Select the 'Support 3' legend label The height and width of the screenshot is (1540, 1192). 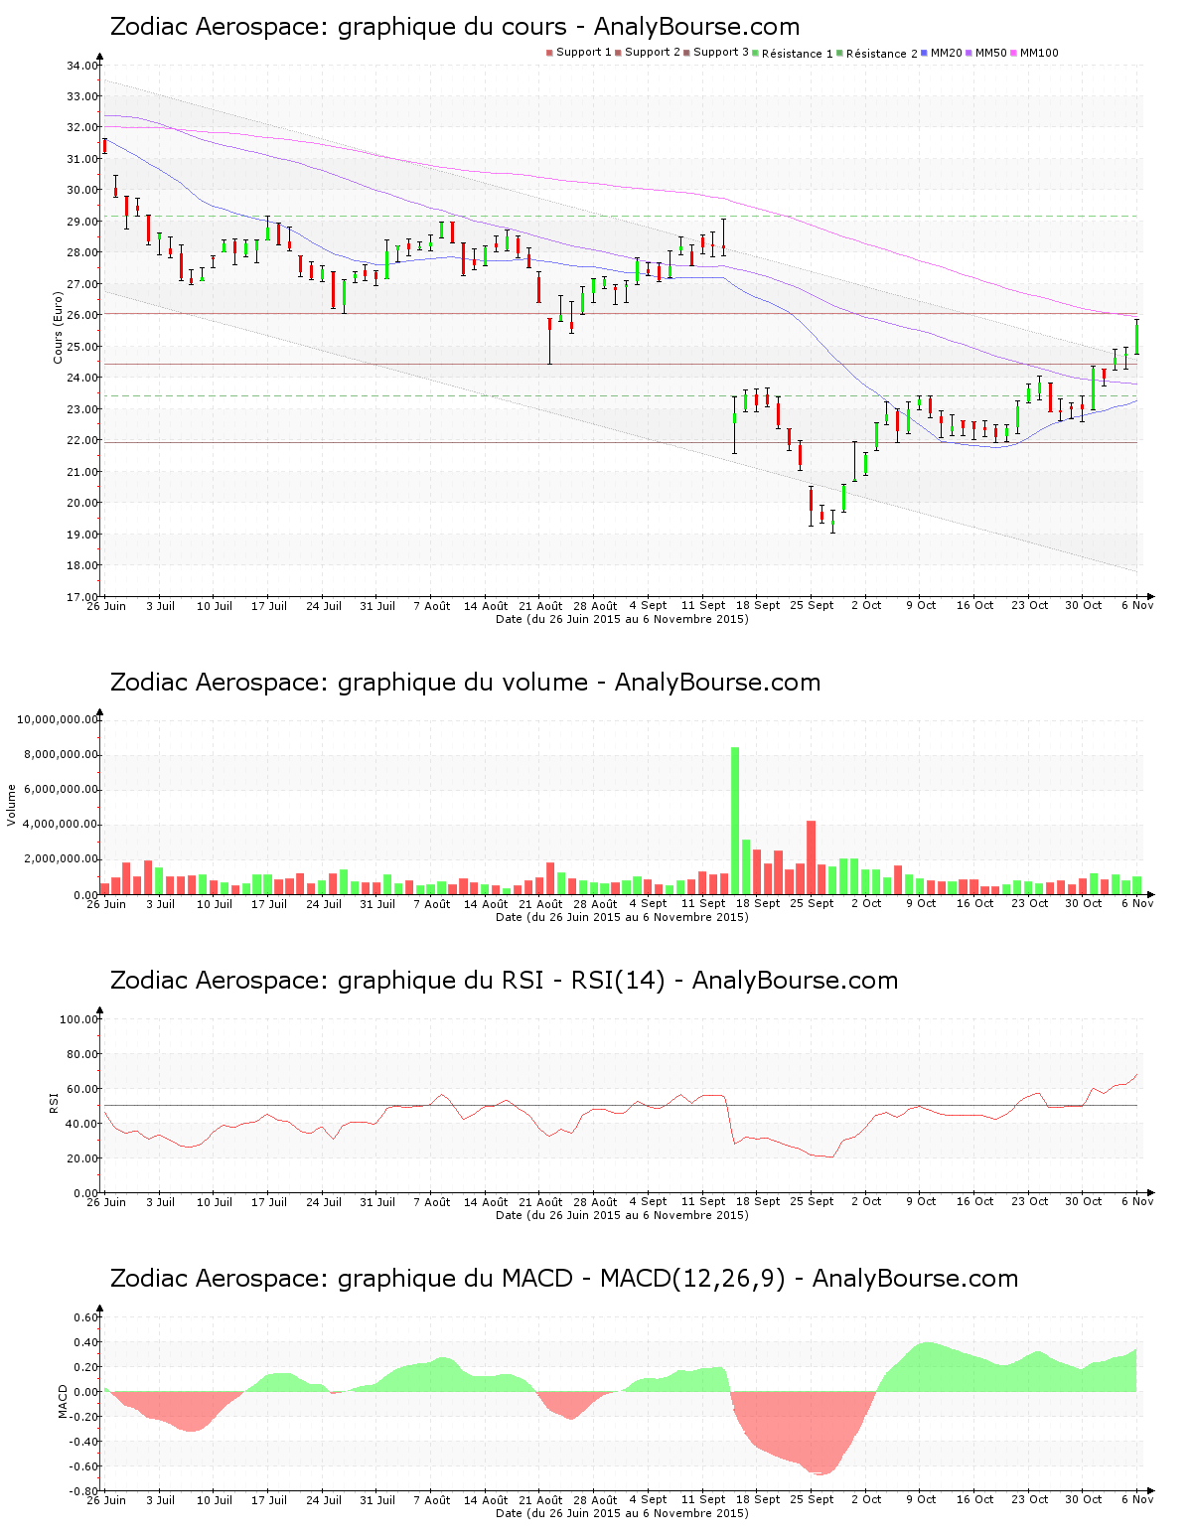click(x=721, y=53)
